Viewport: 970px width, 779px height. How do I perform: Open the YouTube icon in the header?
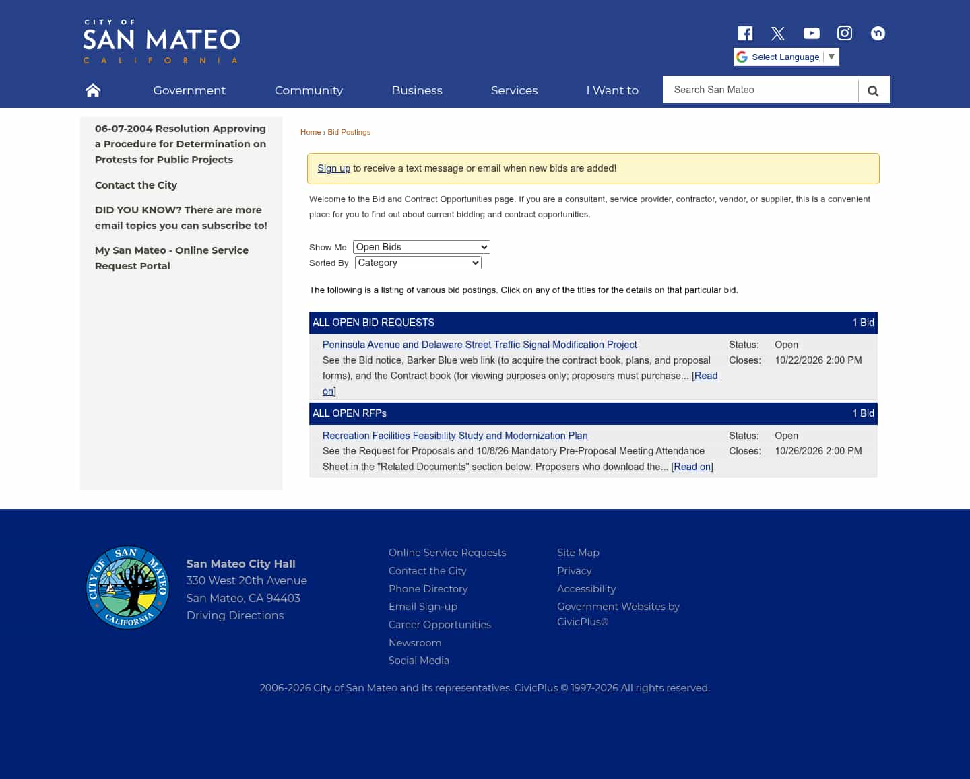pyautogui.click(x=812, y=34)
